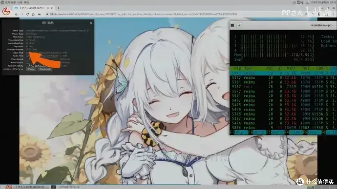Open the 位置 menu in the top panel
The height and width of the screenshot is (189, 337).
point(20,2)
